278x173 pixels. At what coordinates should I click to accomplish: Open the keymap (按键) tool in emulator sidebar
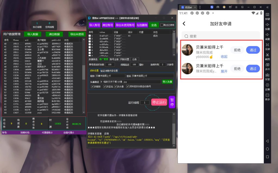pos(267,16)
